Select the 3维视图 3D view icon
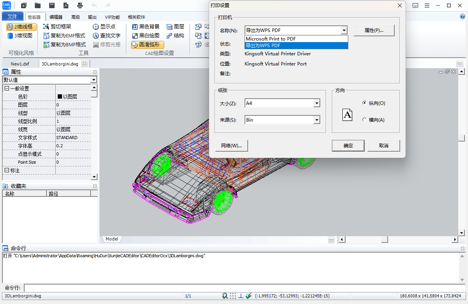 coord(10,36)
